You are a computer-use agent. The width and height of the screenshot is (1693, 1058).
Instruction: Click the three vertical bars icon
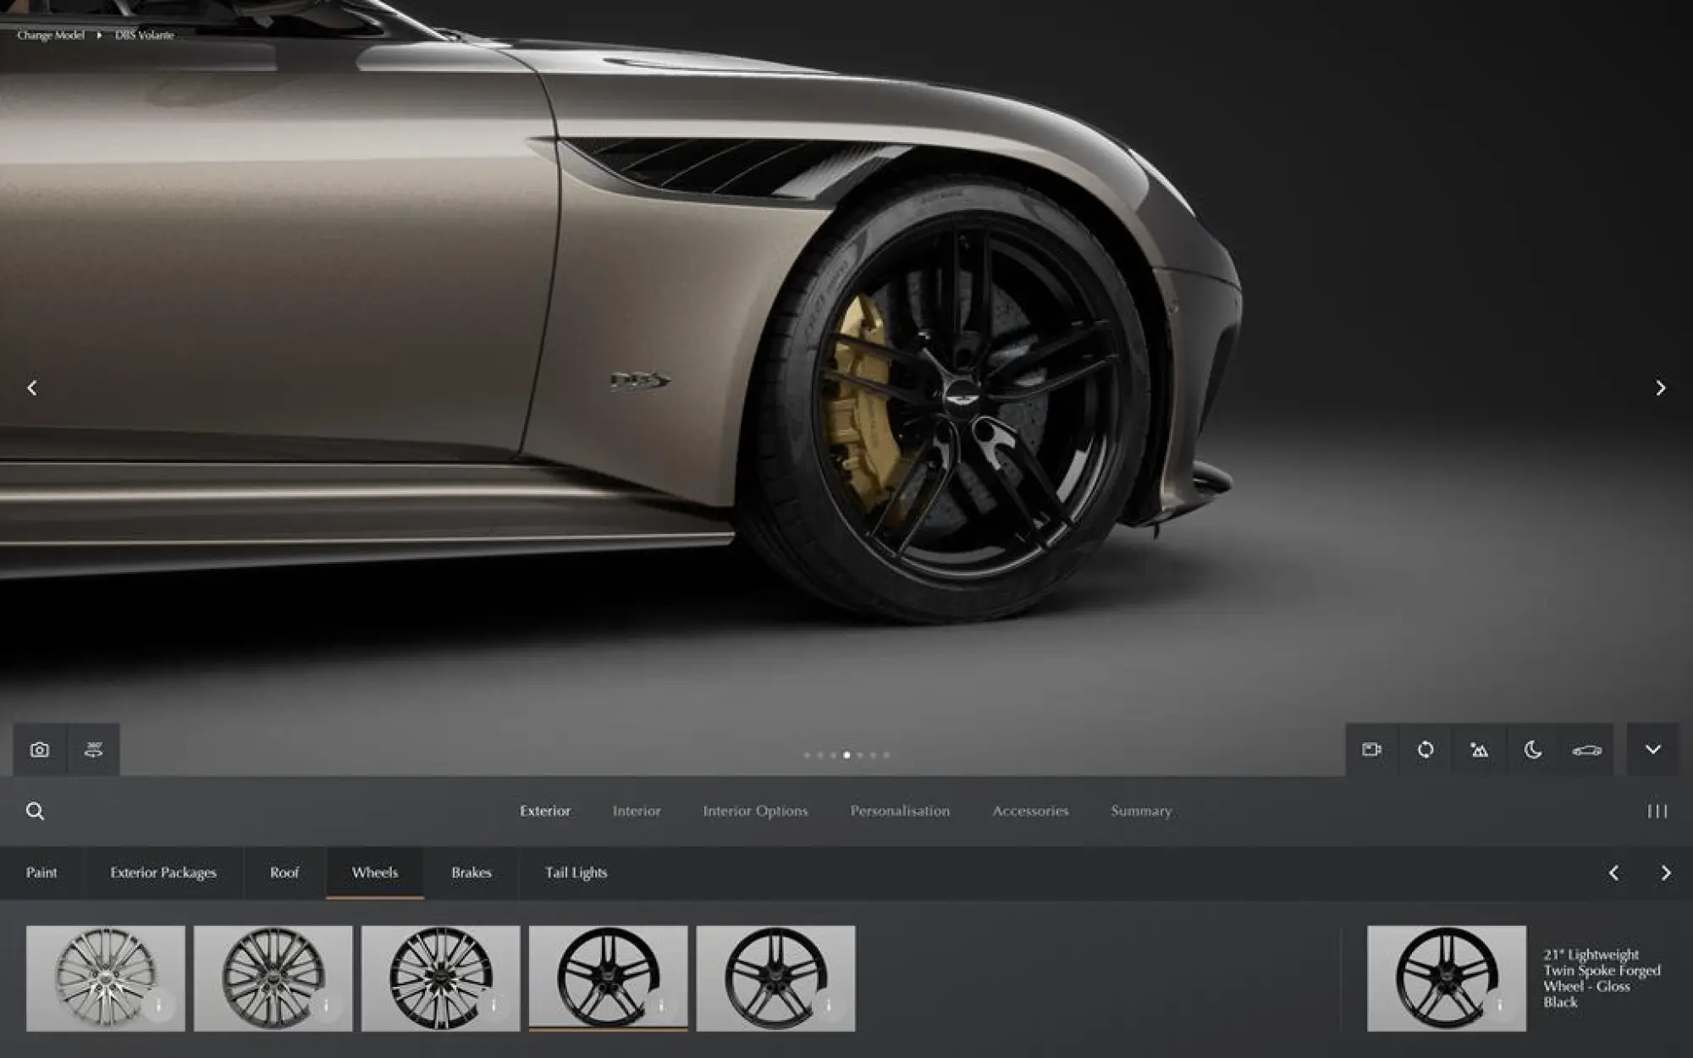click(1657, 812)
